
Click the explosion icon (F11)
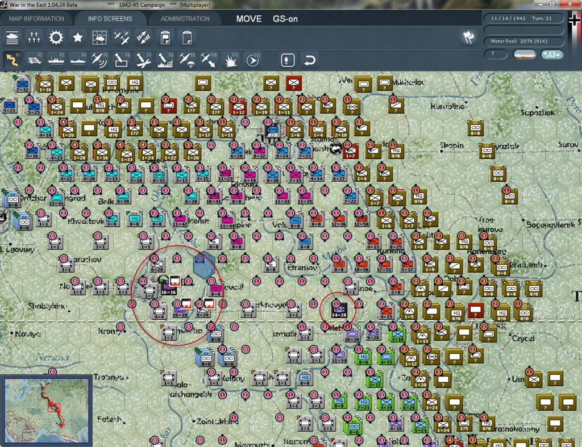pyautogui.click(x=231, y=60)
